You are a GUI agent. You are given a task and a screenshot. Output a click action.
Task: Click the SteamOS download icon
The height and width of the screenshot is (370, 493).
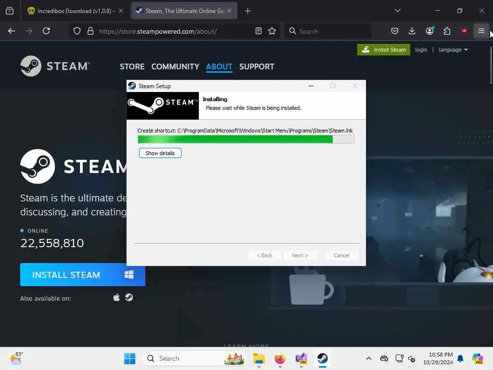tap(129, 297)
